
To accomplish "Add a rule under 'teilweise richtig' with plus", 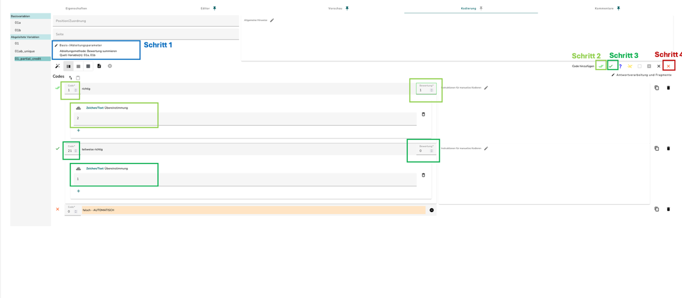I will point(79,191).
